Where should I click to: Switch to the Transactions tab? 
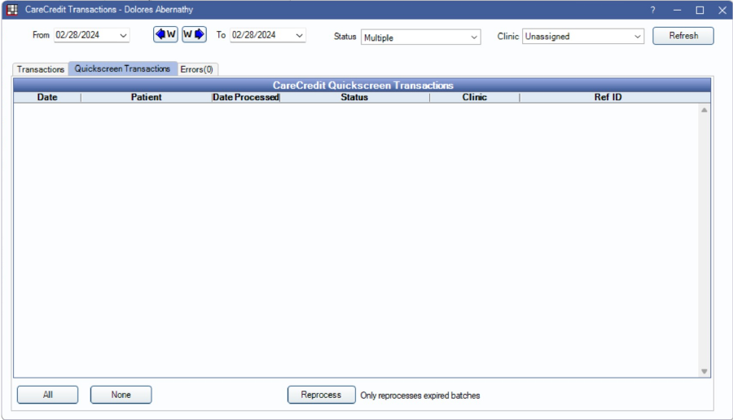[x=41, y=69]
